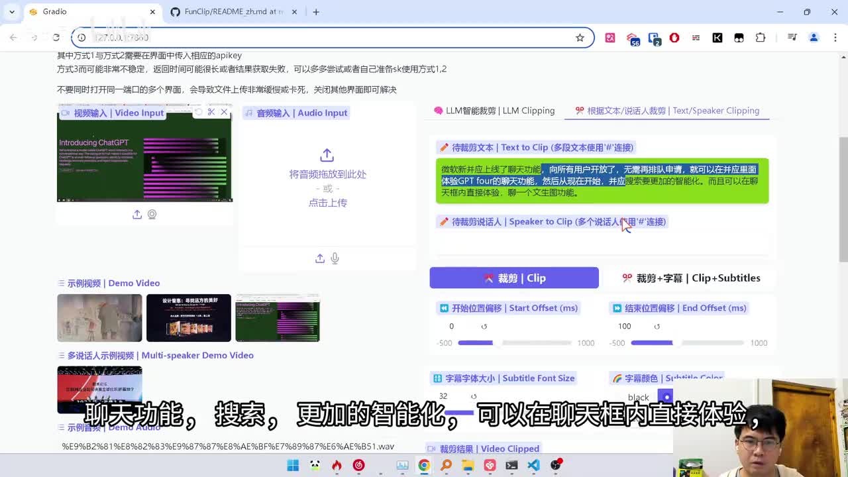
Task: Click the upload arrow in audio drop area
Action: pos(327,156)
